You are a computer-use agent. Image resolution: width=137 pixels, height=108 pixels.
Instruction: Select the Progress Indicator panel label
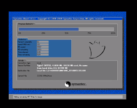point(26,24)
